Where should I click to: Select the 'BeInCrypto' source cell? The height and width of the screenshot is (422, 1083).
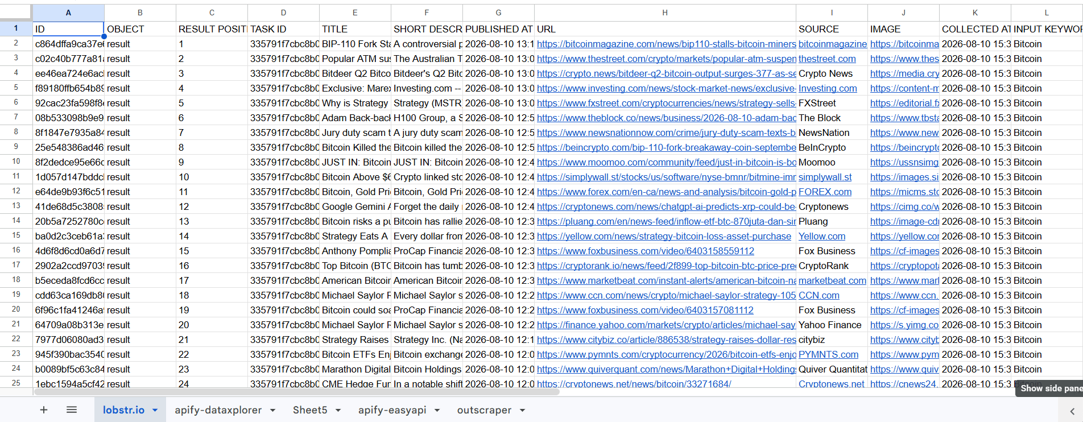point(832,147)
